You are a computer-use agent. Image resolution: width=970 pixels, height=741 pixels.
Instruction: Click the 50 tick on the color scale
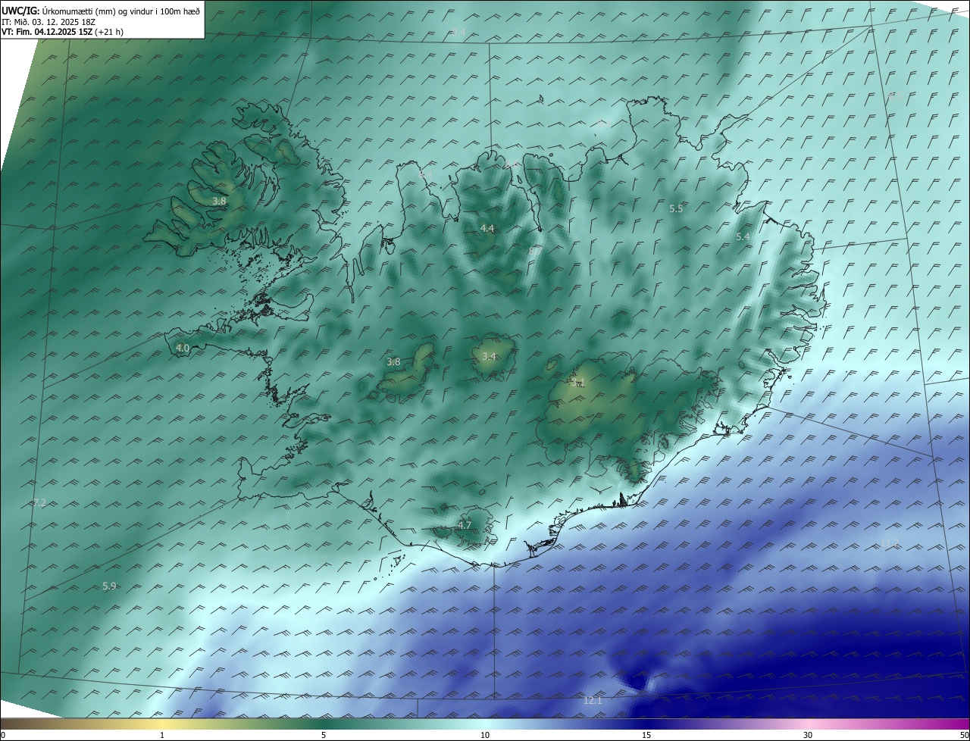(964, 735)
